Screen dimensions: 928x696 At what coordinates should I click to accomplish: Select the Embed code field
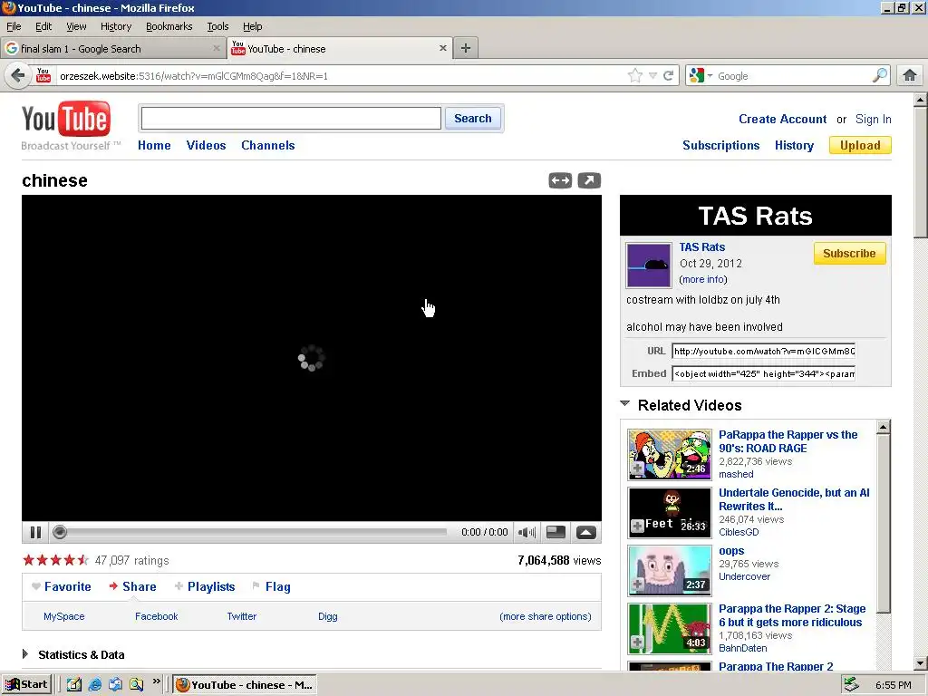pyautogui.click(x=763, y=374)
